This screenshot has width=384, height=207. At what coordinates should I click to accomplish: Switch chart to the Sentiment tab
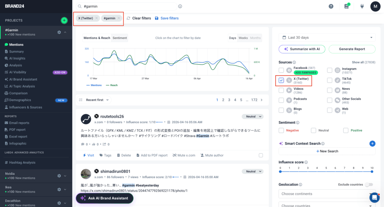point(120,38)
